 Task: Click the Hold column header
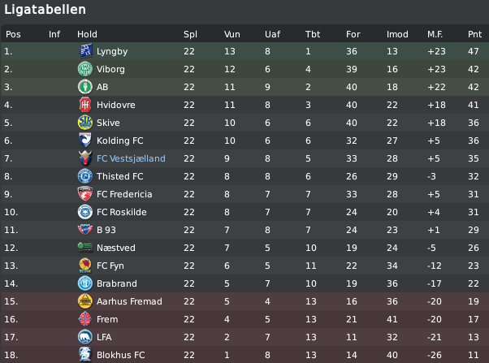click(x=87, y=34)
